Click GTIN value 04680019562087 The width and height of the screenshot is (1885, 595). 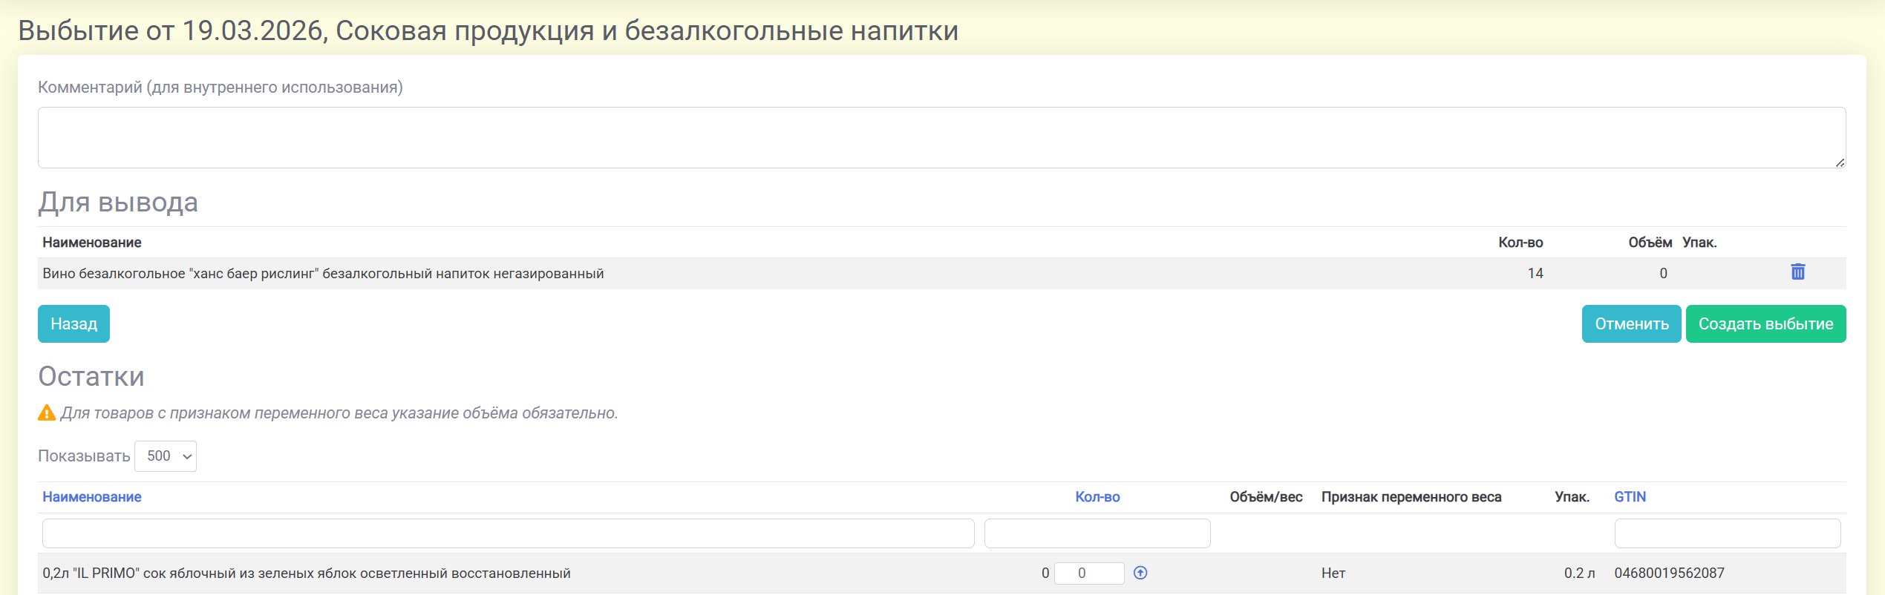(x=1669, y=573)
